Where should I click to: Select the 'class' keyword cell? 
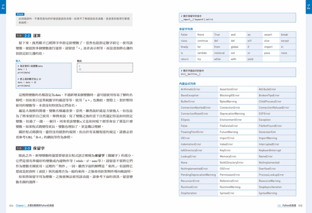click(x=187, y=41)
